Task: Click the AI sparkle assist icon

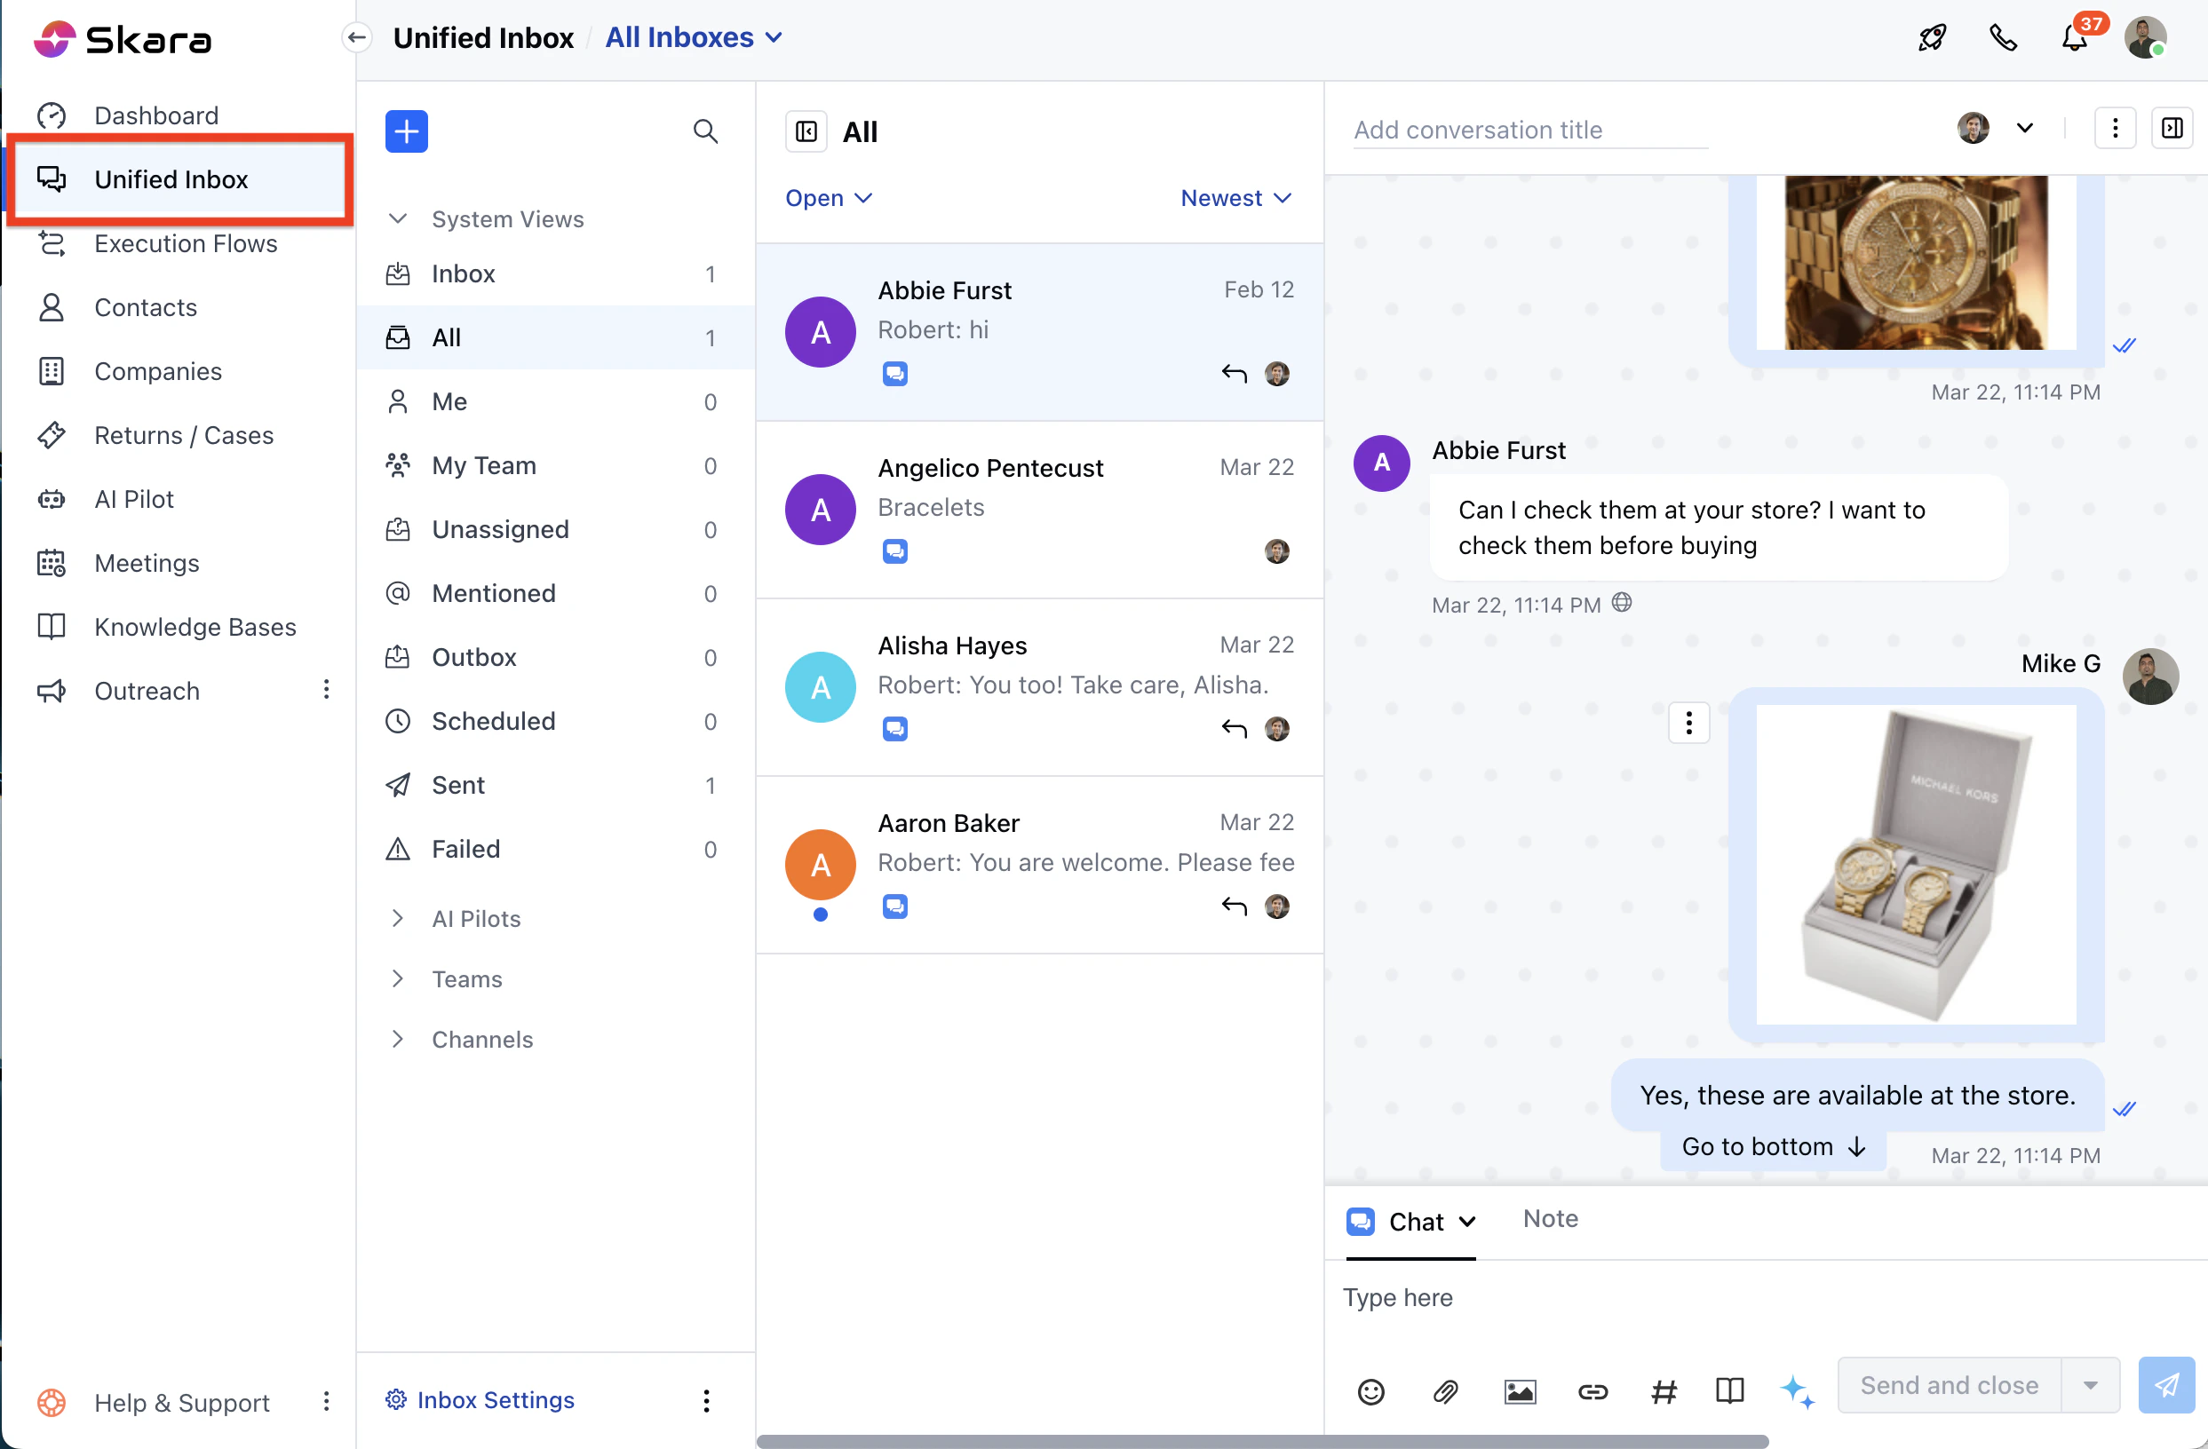Action: [x=1796, y=1390]
